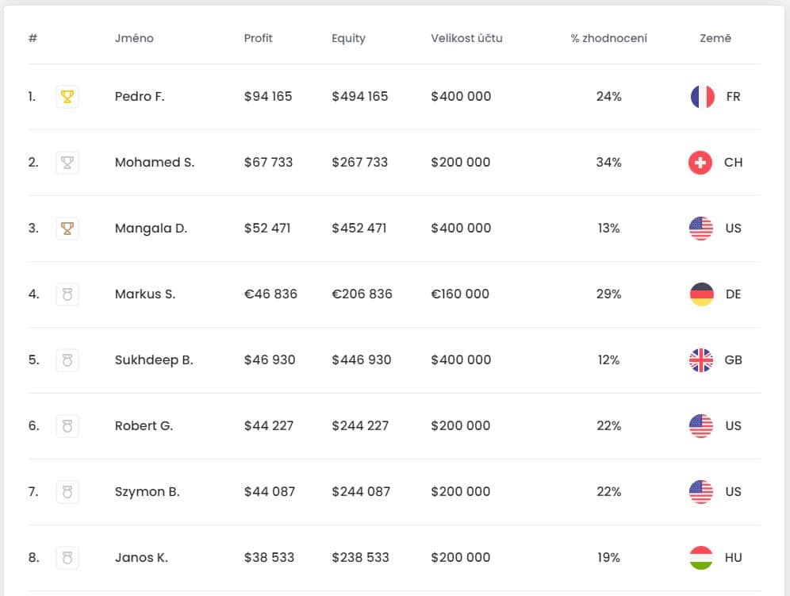Click the medal icon beside Markus S.
This screenshot has width=790, height=596.
tap(67, 294)
